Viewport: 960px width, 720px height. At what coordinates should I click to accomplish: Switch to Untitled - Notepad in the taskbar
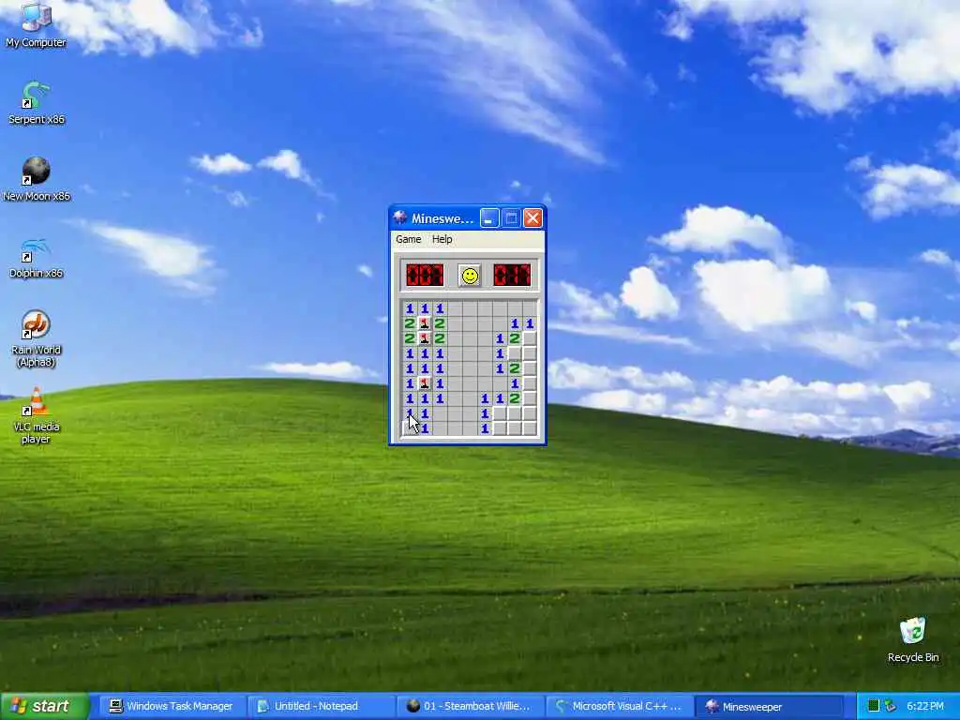(x=321, y=706)
